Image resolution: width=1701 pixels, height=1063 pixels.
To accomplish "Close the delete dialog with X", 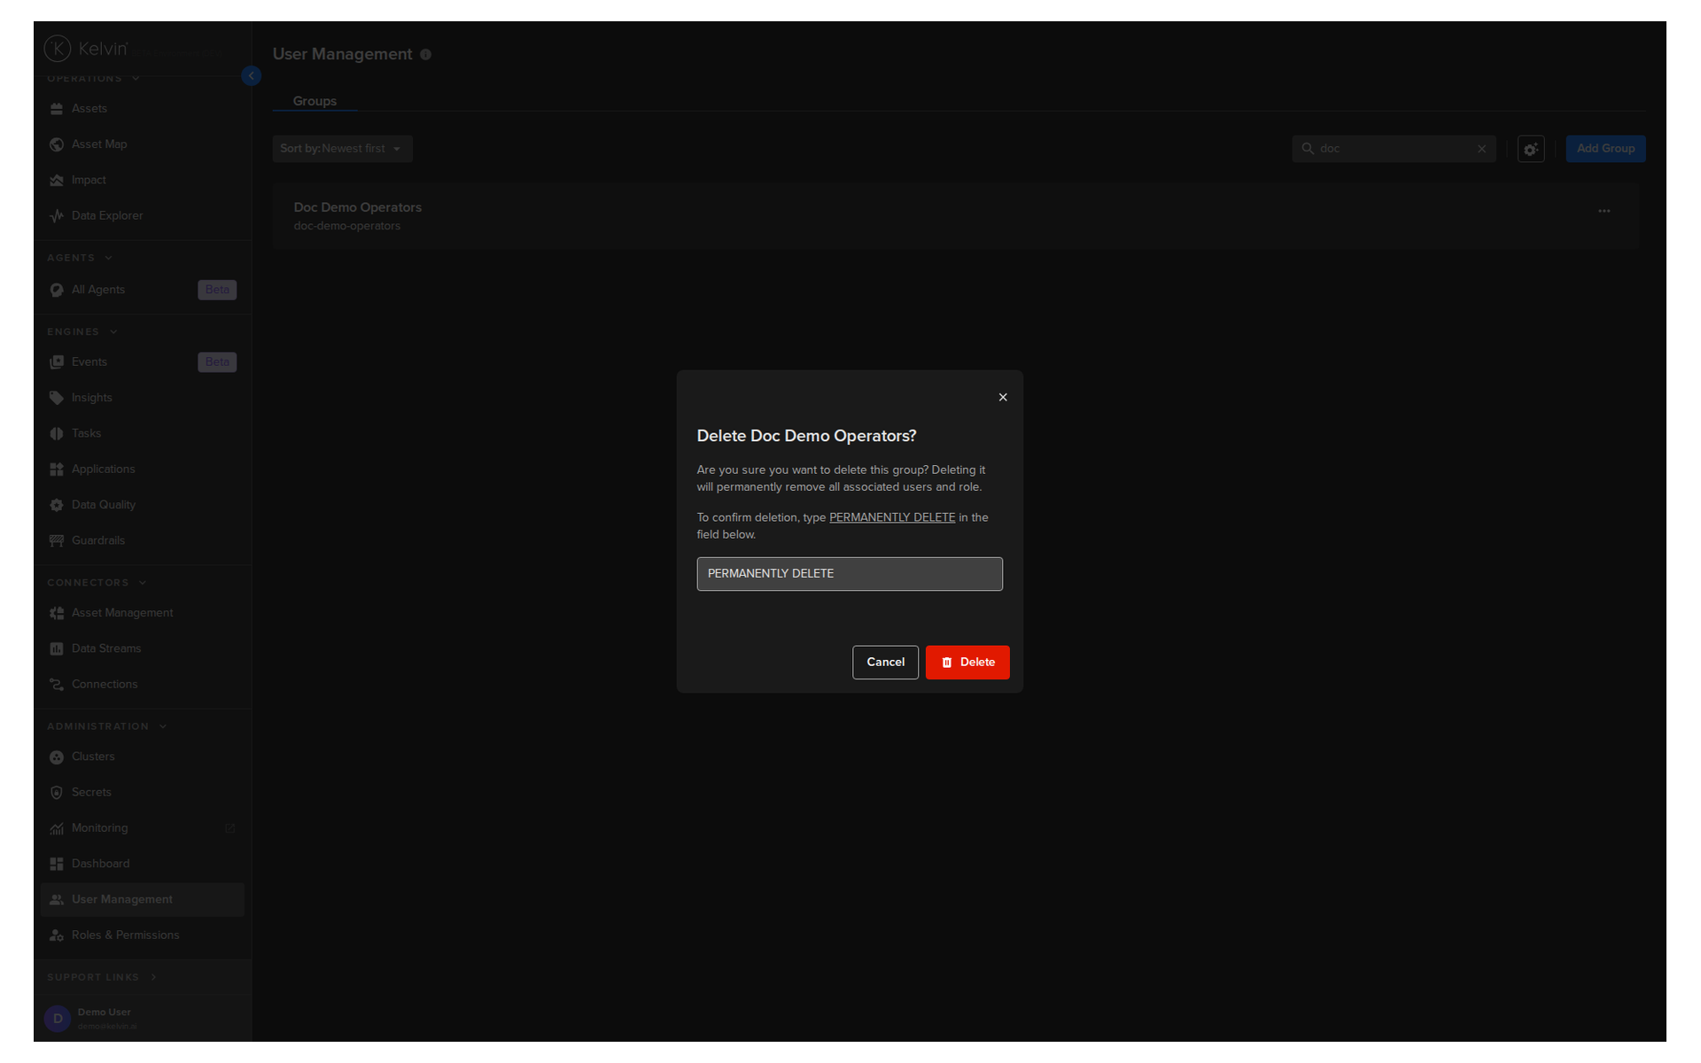I will pyautogui.click(x=1003, y=397).
